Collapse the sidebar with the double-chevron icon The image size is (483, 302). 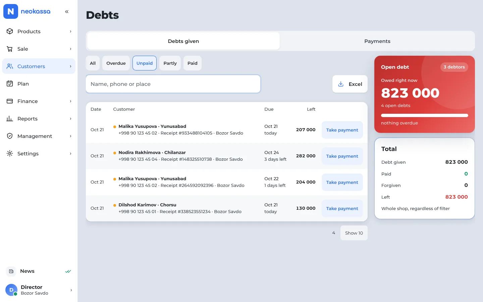point(67,11)
